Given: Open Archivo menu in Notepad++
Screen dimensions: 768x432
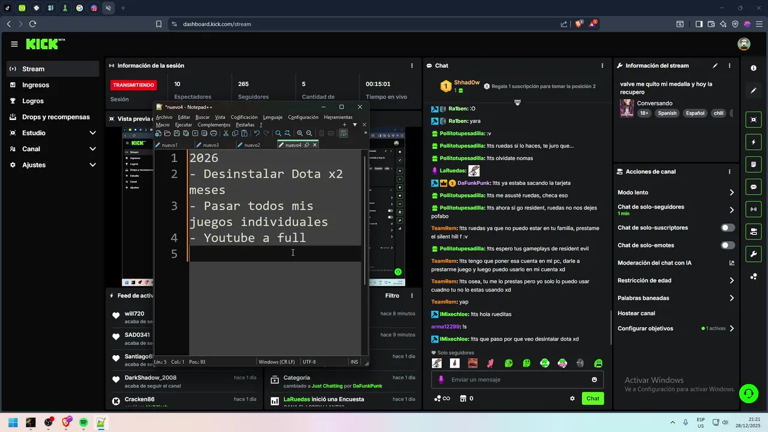Looking at the screenshot, I should pos(164,118).
